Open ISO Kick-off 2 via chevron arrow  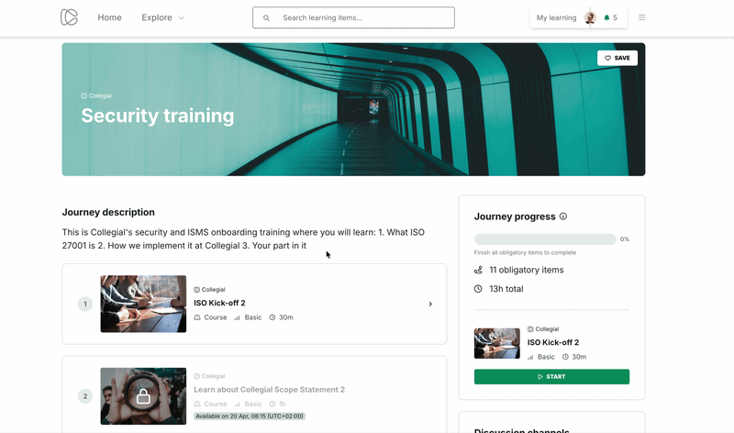pyautogui.click(x=430, y=304)
